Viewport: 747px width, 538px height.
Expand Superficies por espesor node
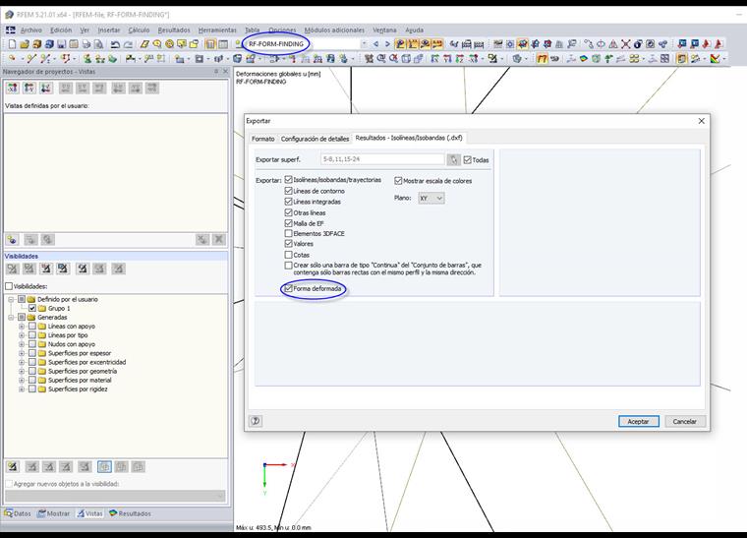[x=22, y=353]
